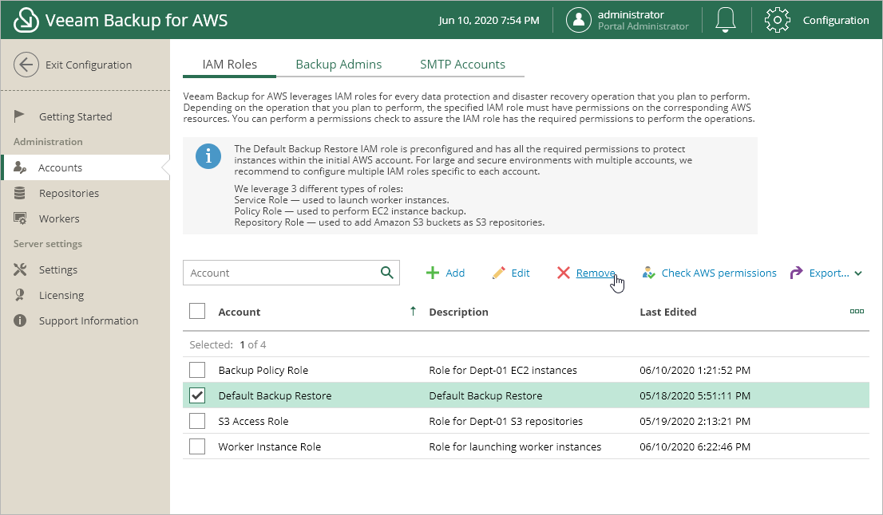The height and width of the screenshot is (515, 883).
Task: Select the Worker Instance Role name
Action: (x=270, y=446)
